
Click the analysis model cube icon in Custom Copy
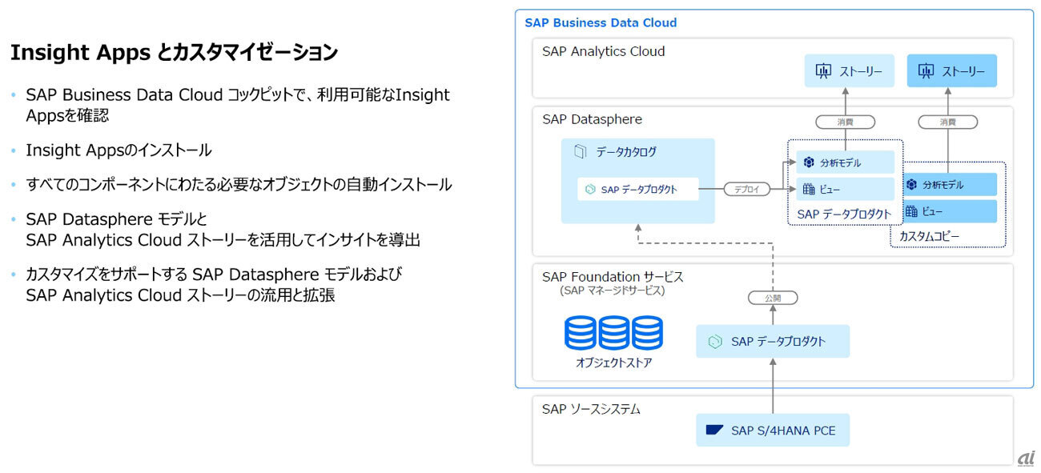coord(911,185)
